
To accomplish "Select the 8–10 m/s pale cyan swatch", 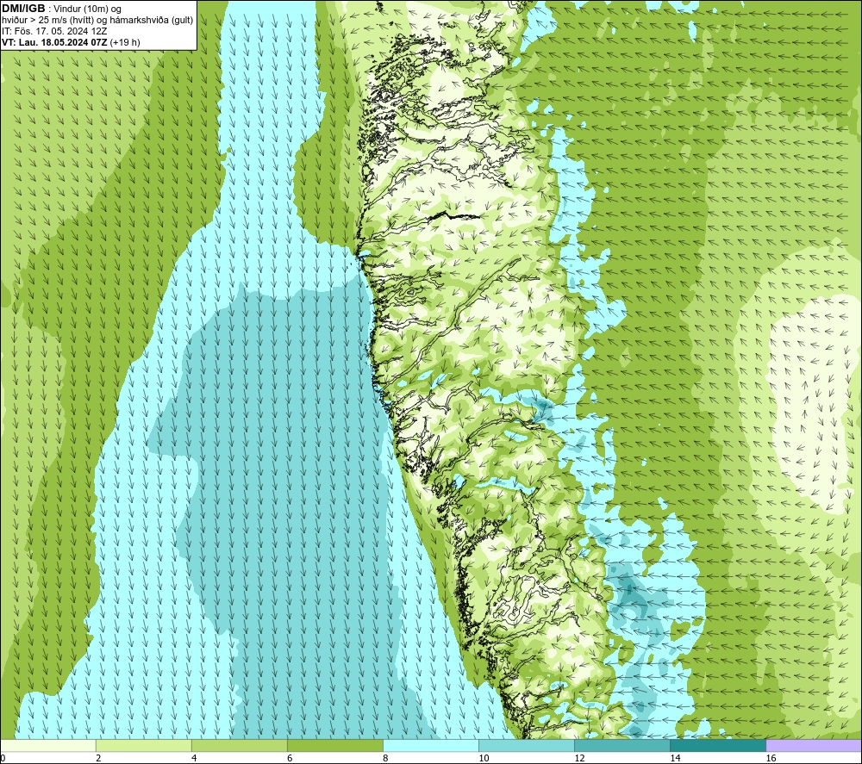I will pyautogui.click(x=430, y=745).
